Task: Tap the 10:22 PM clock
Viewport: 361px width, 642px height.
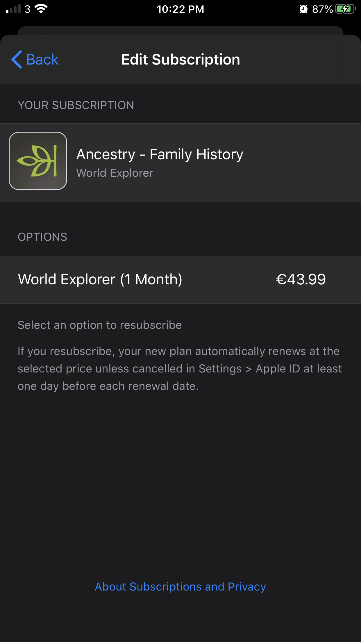Action: (x=180, y=9)
